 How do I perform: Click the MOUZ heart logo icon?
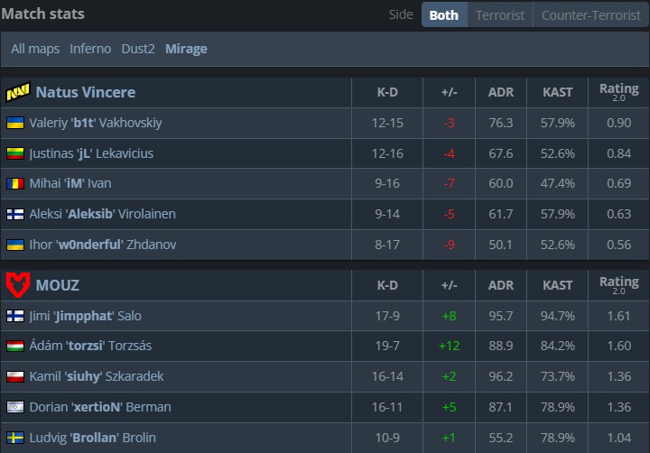point(17,285)
